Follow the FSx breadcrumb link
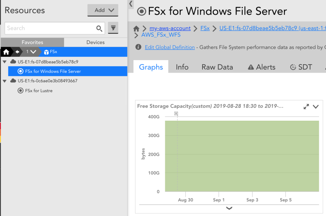Screen dimensions: 326x216 (x=205, y=28)
